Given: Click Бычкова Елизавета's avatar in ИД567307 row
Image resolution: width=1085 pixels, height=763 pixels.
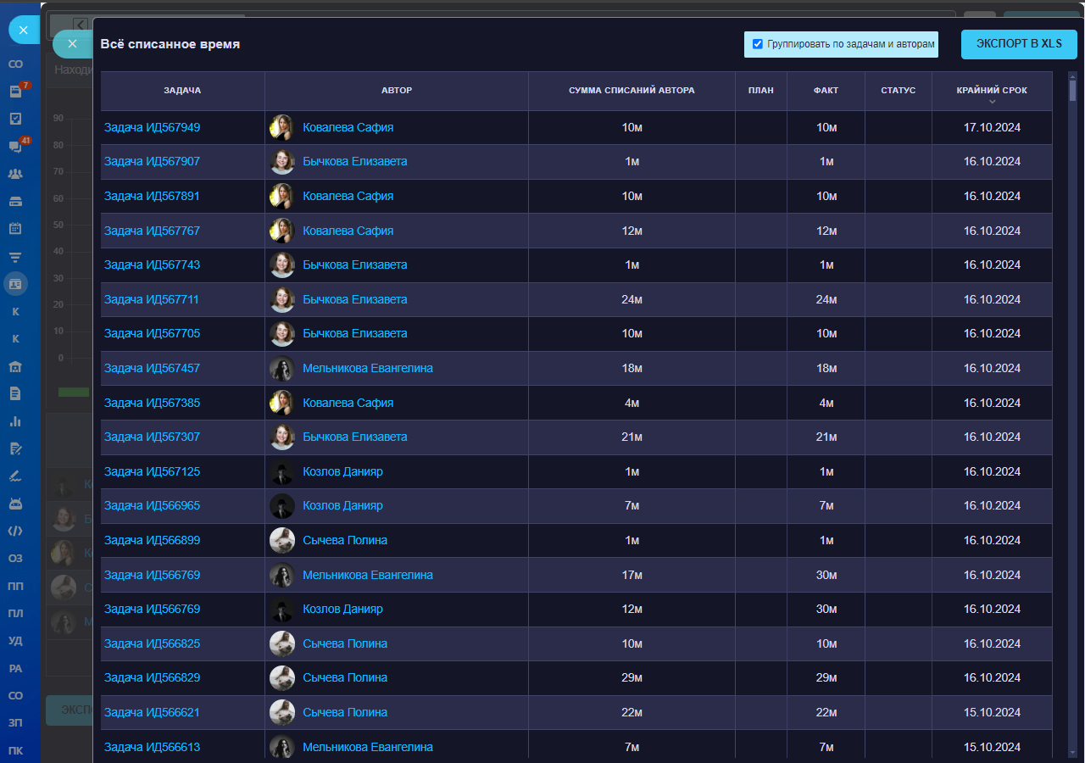Looking at the screenshot, I should 282,437.
